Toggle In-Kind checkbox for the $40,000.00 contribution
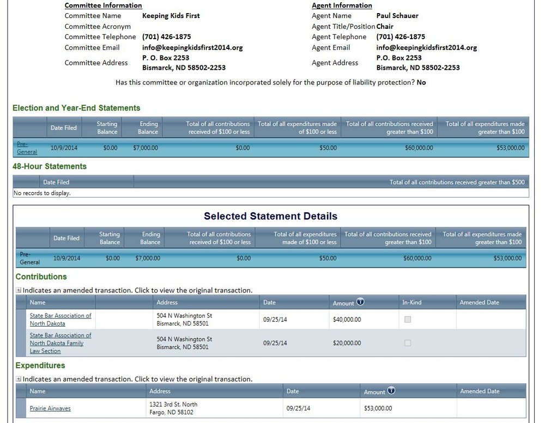545x423 pixels. point(408,320)
